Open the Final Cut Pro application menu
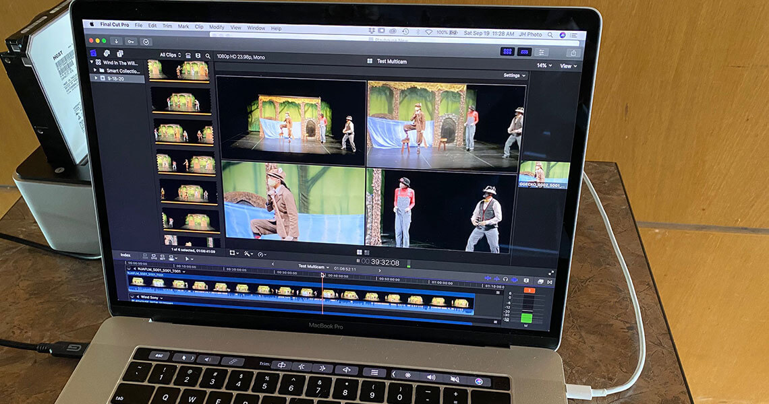This screenshot has height=404, width=769. click(114, 24)
